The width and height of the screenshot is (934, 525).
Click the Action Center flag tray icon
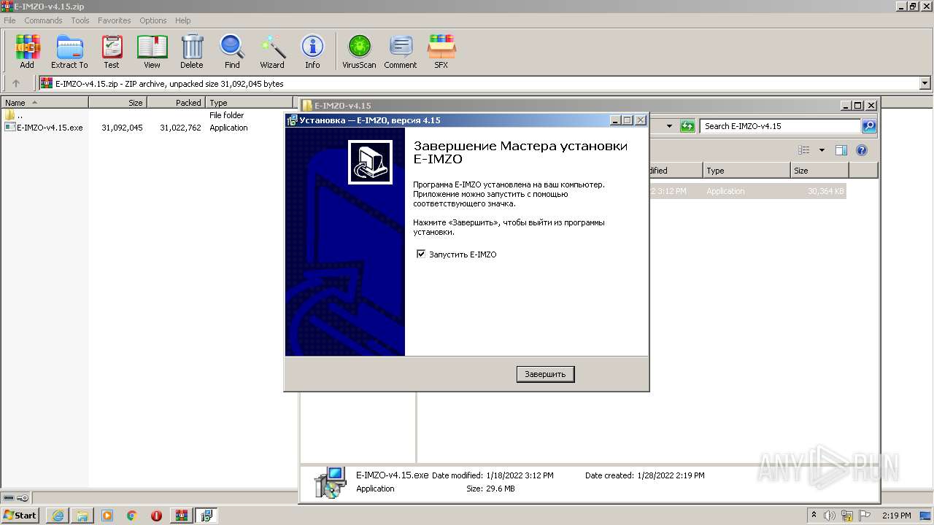(865, 516)
